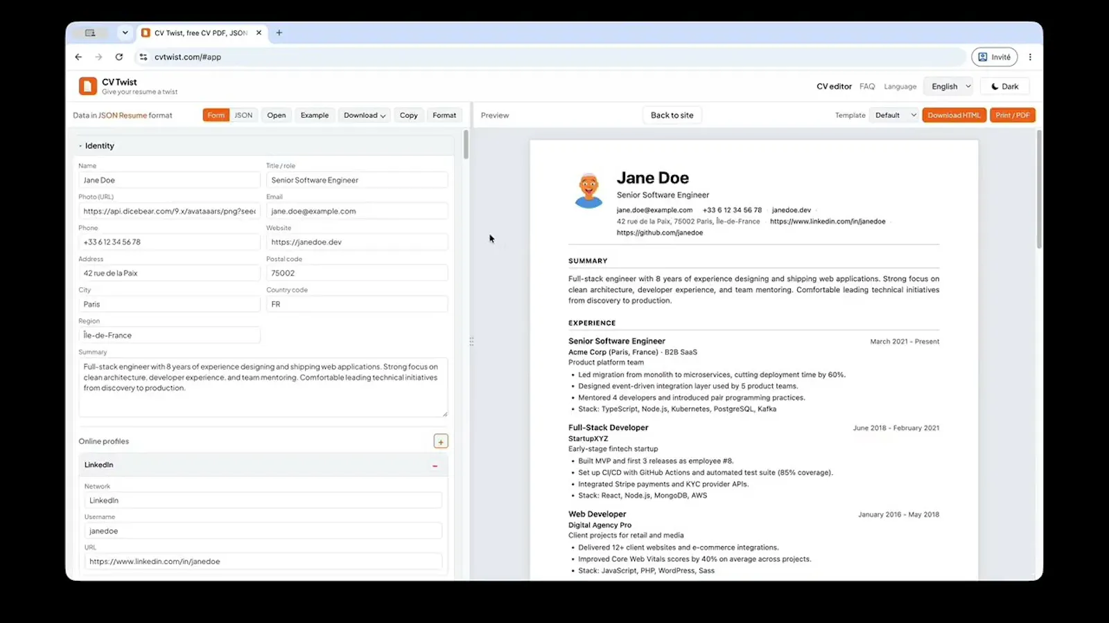The width and height of the screenshot is (1109, 623).
Task: Click the Title / role input field
Action: pyautogui.click(x=357, y=180)
